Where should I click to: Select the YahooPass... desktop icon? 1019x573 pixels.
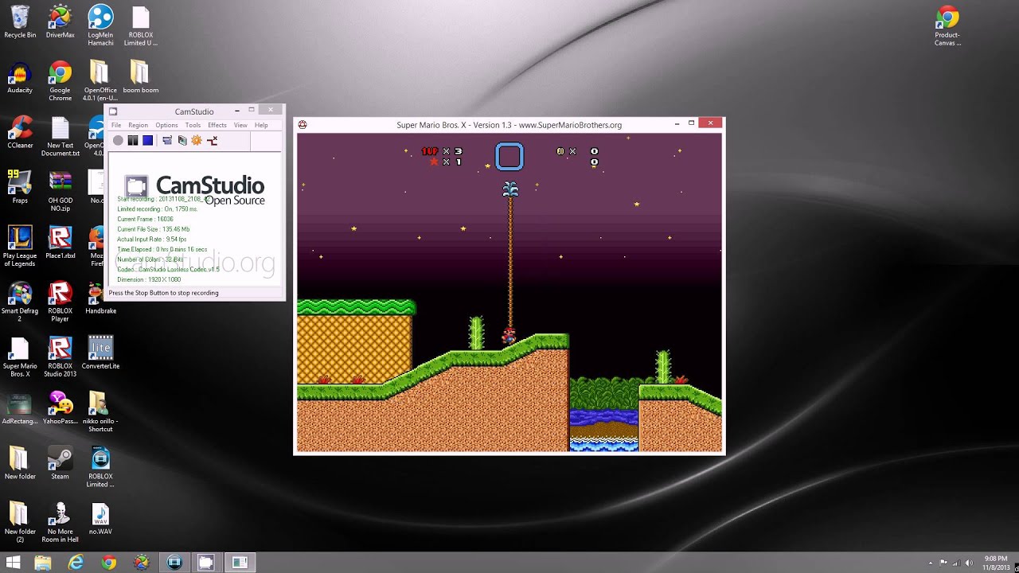tap(61, 408)
